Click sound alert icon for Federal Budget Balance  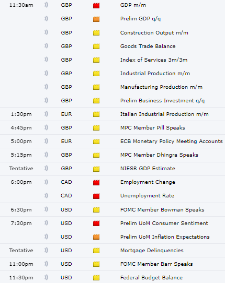[x=46, y=277]
